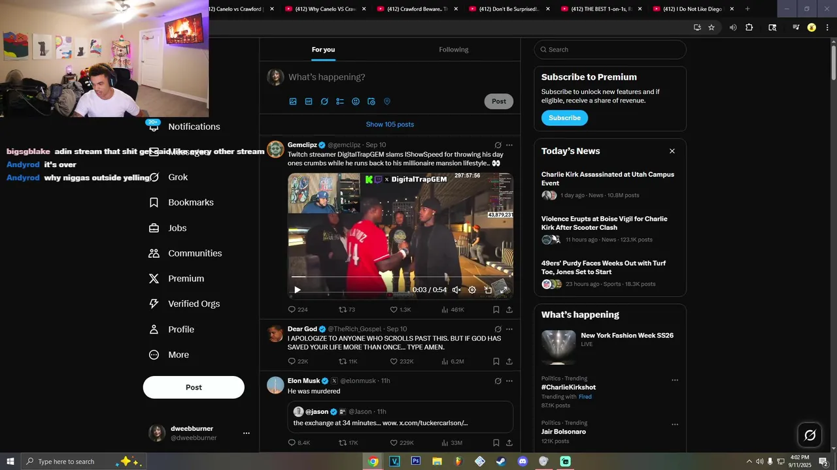This screenshot has height=470, width=837.
Task: Enter fullscreen on the Gemclipz video
Action: pyautogui.click(x=504, y=290)
